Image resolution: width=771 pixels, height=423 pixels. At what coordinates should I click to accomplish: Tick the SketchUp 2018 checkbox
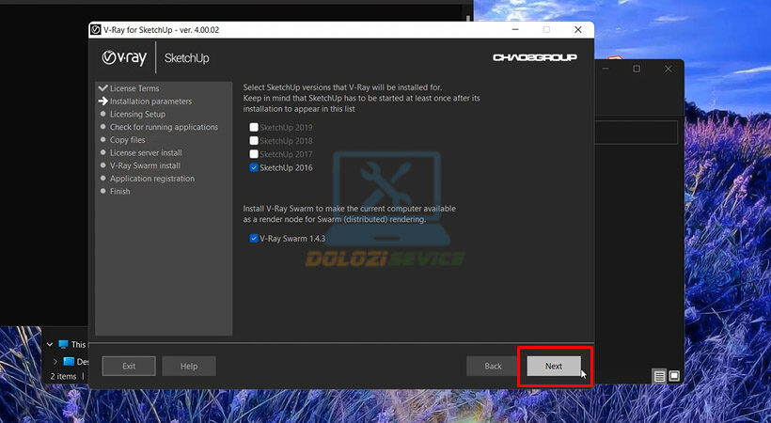click(x=254, y=141)
